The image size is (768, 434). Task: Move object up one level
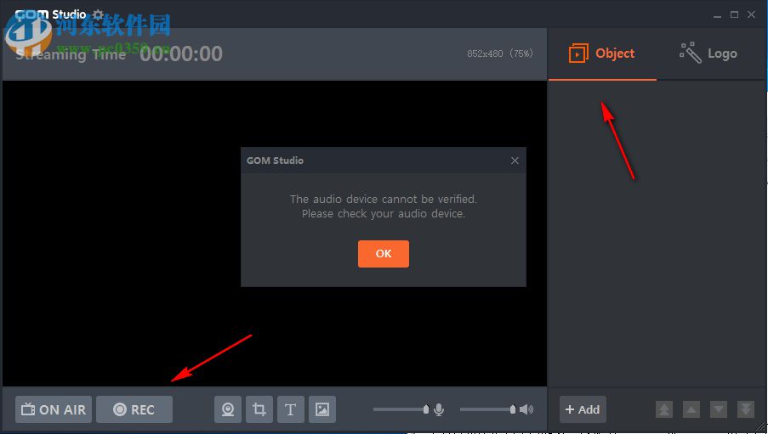[x=691, y=409]
